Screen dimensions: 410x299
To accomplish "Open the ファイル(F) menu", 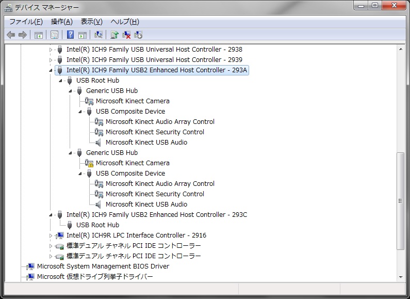I will click(26, 22).
